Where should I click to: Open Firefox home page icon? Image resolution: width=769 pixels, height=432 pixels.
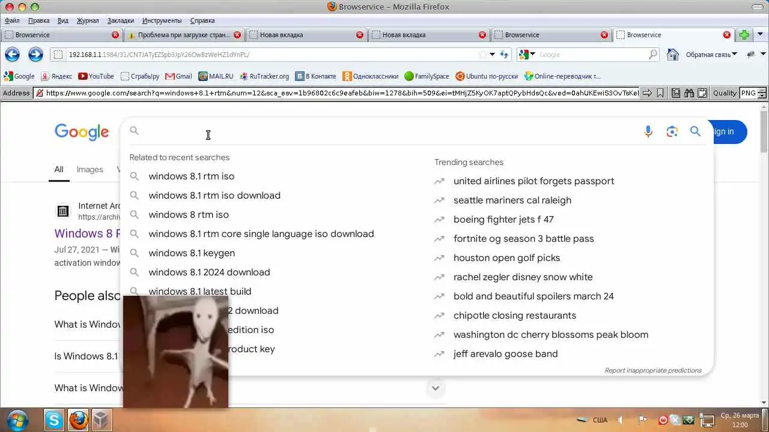click(673, 55)
